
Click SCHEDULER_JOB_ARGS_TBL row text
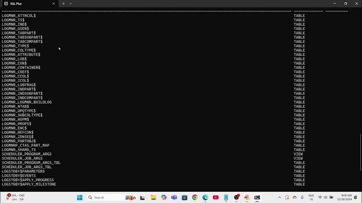pyautogui.click(x=27, y=167)
